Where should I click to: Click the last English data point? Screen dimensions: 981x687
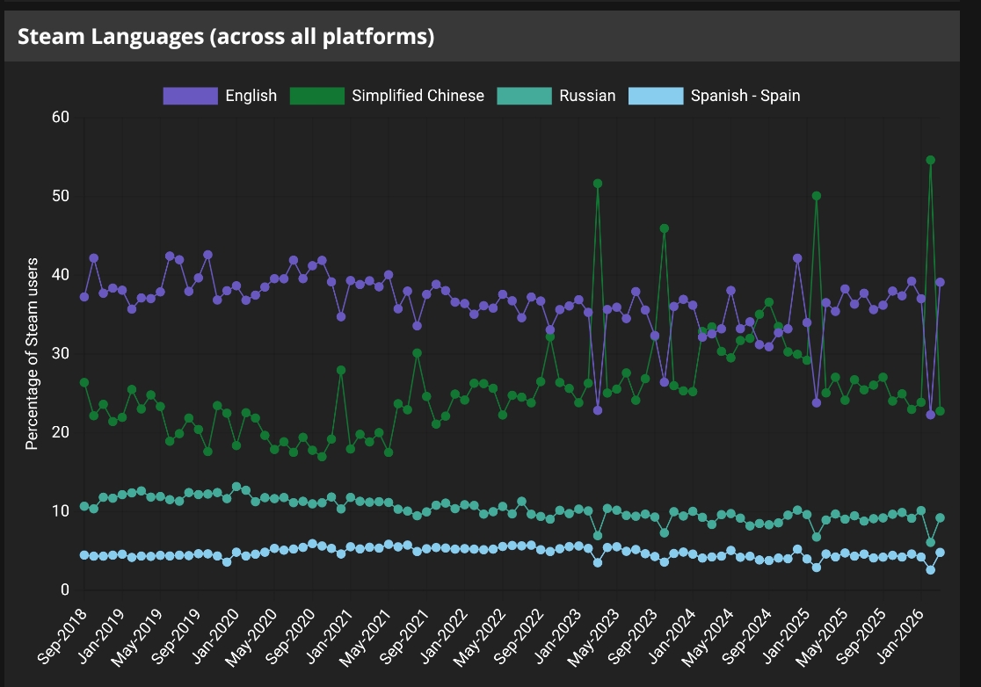pos(940,283)
